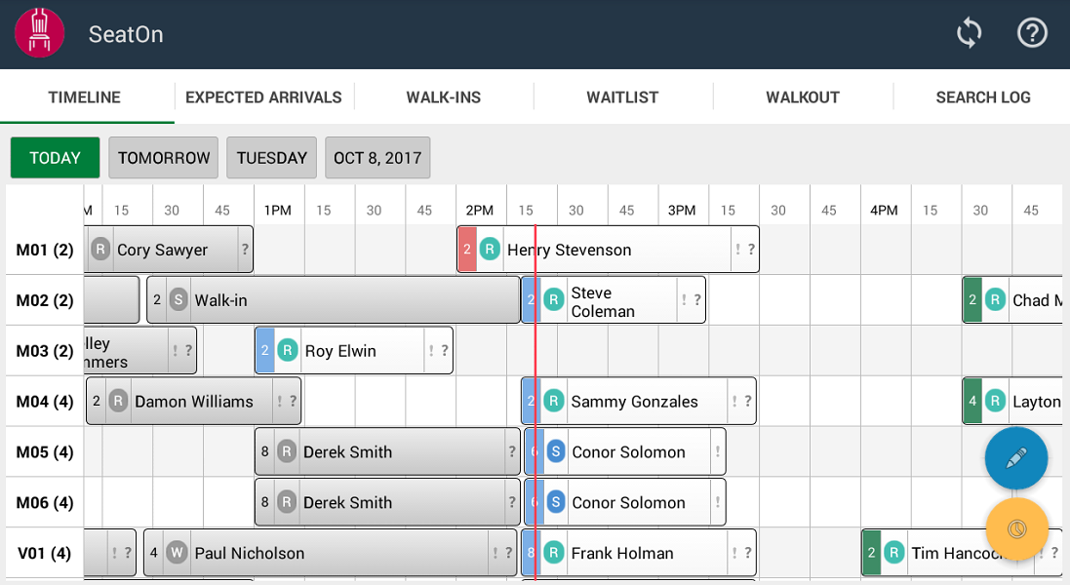
Task: Click the Tomorrow button
Action: click(164, 158)
